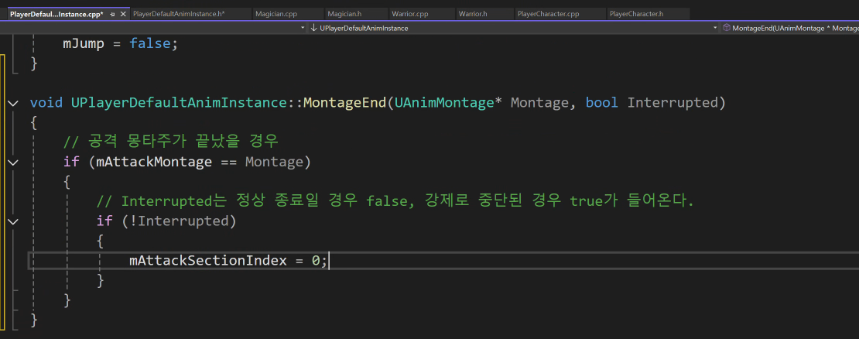This screenshot has height=339, width=859.
Task: Click 'mAttackMontage' in the if condition
Action: point(154,162)
